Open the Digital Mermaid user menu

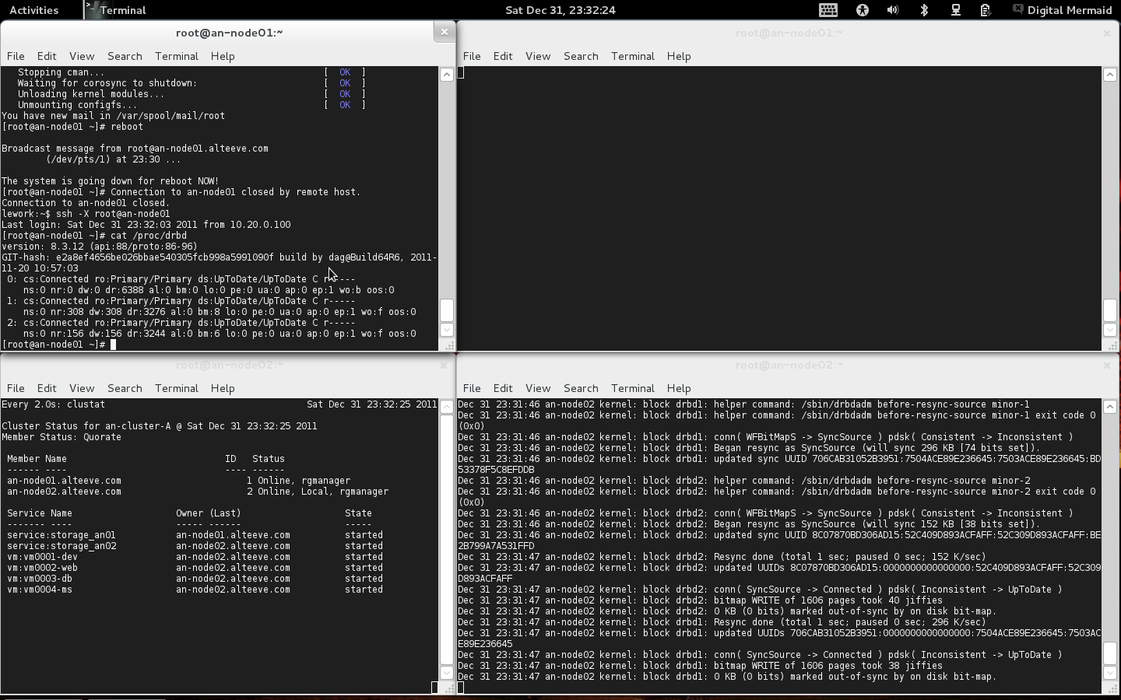click(x=1062, y=10)
